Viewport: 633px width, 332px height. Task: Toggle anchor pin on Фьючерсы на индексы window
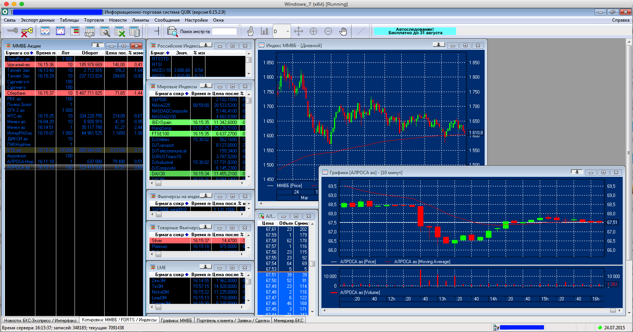(x=206, y=196)
